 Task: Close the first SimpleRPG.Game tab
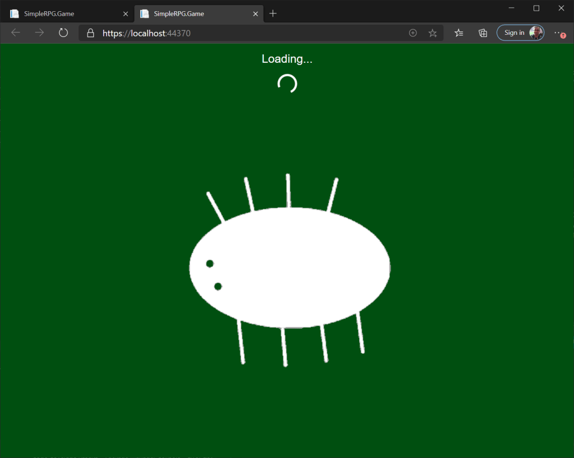point(126,13)
